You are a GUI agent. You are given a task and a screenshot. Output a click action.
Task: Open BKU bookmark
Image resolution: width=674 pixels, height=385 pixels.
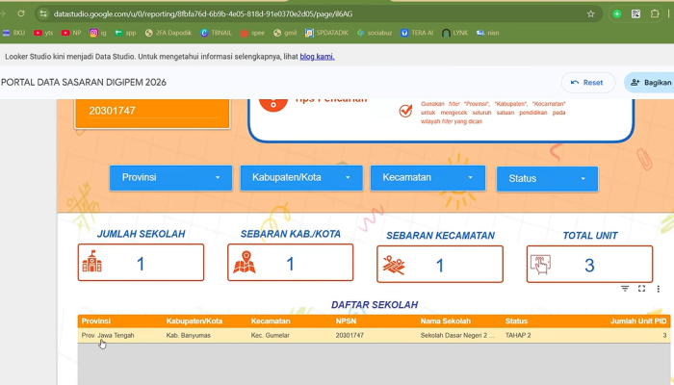pos(13,33)
